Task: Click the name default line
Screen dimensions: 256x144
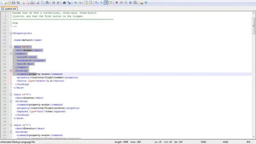Action: click(28, 40)
